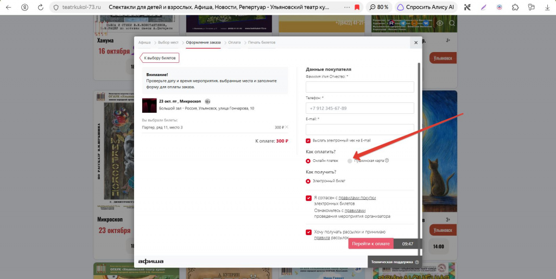Click the афиша logo in dialog footer
The image size is (556, 279).
point(151,262)
